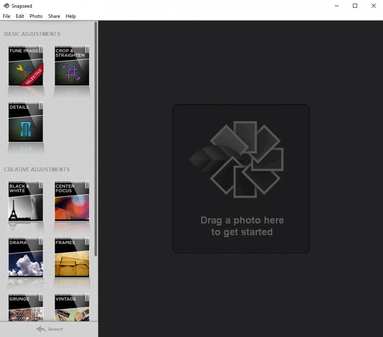Open the File menu
Viewport: 383px width, 337px height.
pos(7,16)
